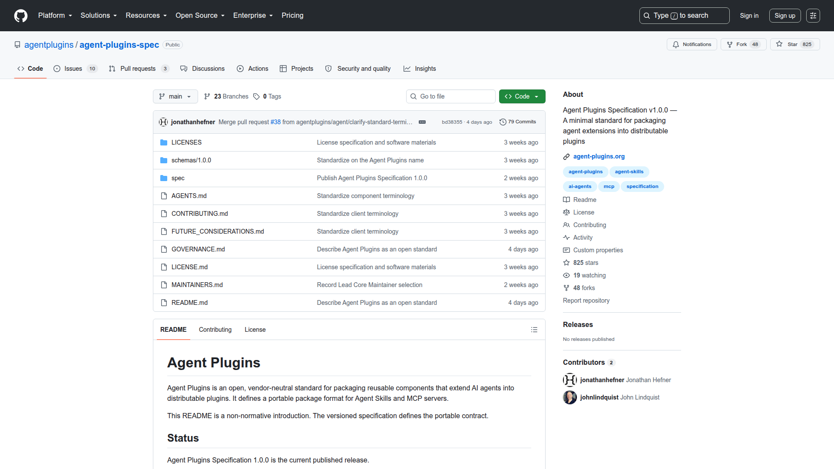Click the search box in header
Image resolution: width=834 pixels, height=469 pixels.
684,16
